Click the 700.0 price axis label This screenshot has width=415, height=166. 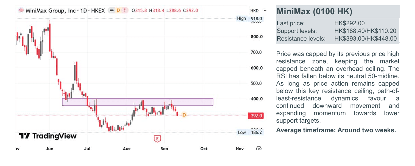click(257, 52)
